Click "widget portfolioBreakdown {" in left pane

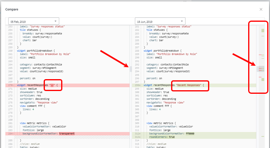tap(36, 51)
